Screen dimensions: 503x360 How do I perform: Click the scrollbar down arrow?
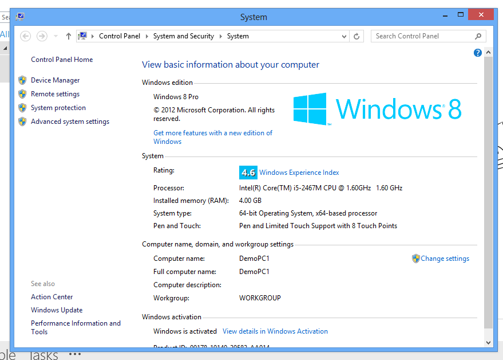[x=488, y=343]
